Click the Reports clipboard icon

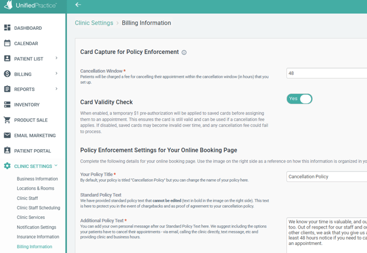point(7,89)
